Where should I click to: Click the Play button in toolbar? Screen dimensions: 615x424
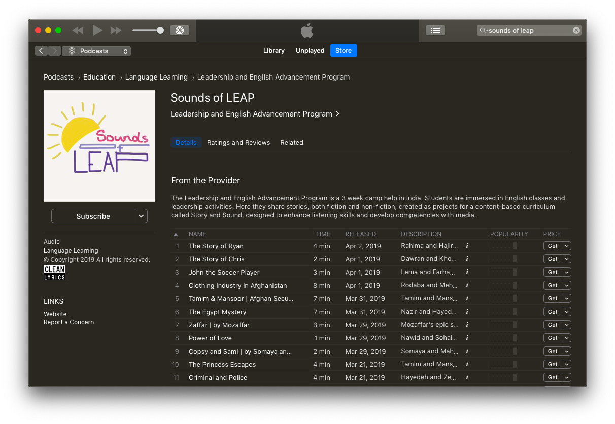[x=97, y=30]
